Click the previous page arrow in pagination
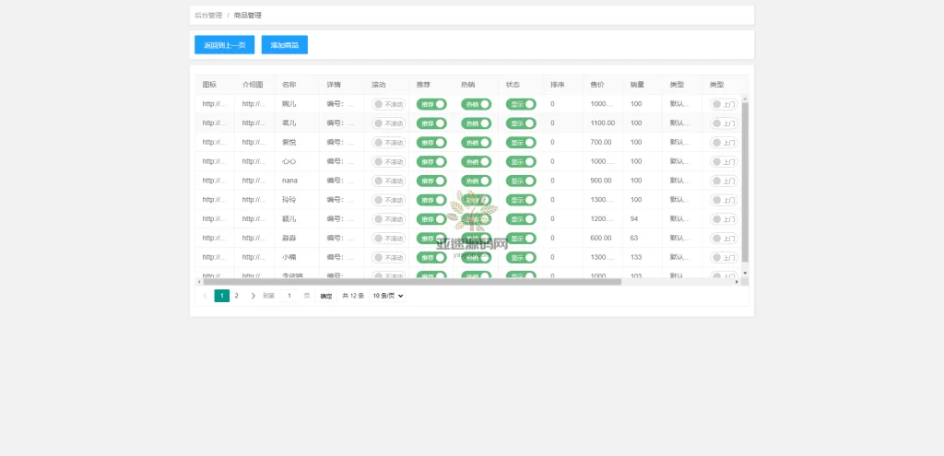 [x=205, y=296]
